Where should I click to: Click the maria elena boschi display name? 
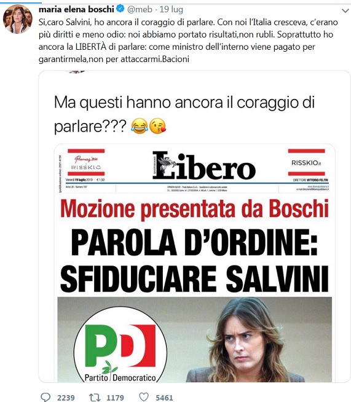(76, 9)
